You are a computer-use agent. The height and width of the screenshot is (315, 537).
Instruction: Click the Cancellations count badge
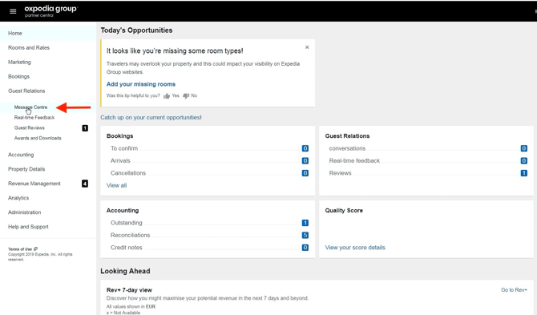coord(305,173)
